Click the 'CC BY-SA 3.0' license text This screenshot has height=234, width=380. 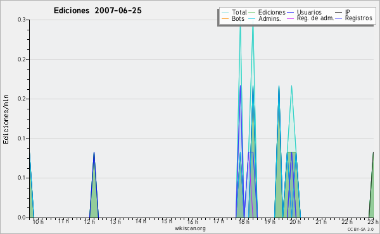tap(360, 229)
